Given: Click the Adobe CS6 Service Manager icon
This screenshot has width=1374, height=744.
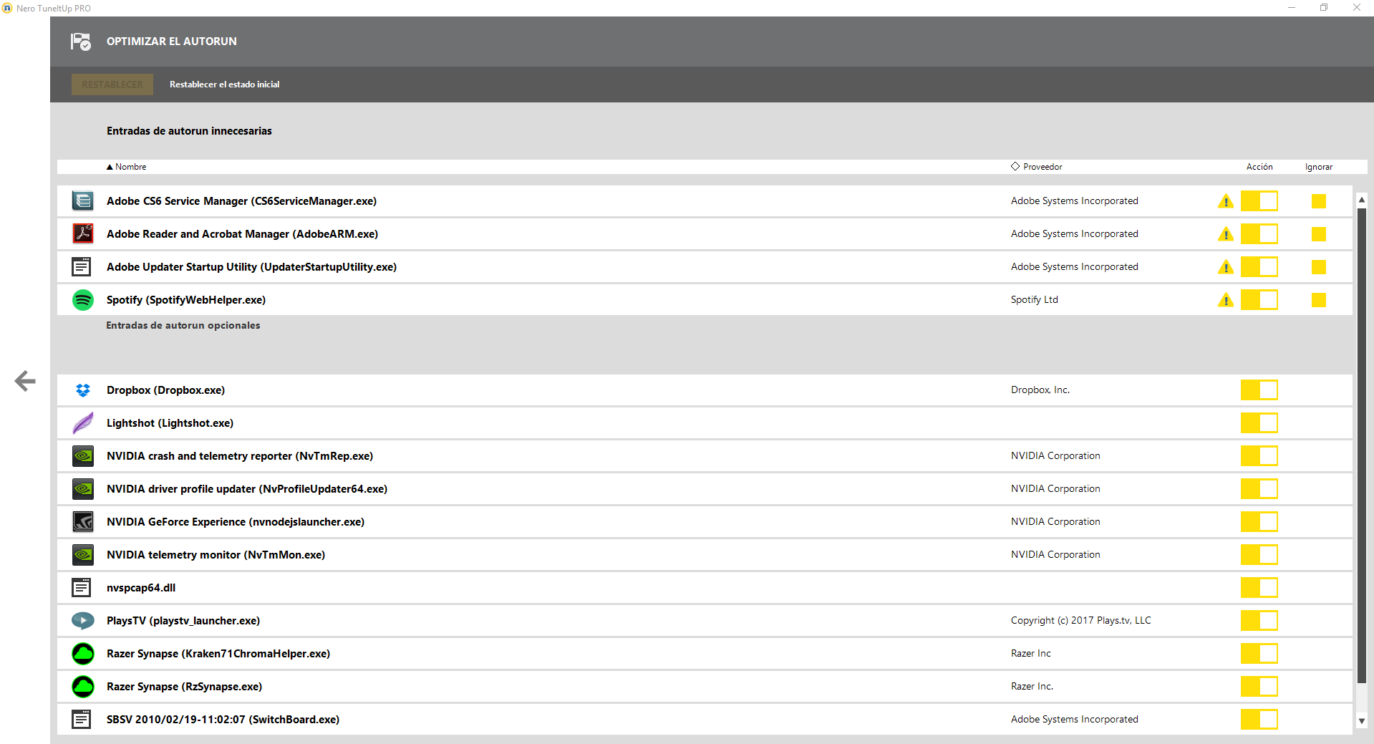Looking at the screenshot, I should [83, 201].
